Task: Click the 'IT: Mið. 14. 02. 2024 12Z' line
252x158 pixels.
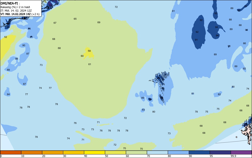Action: tap(16, 11)
